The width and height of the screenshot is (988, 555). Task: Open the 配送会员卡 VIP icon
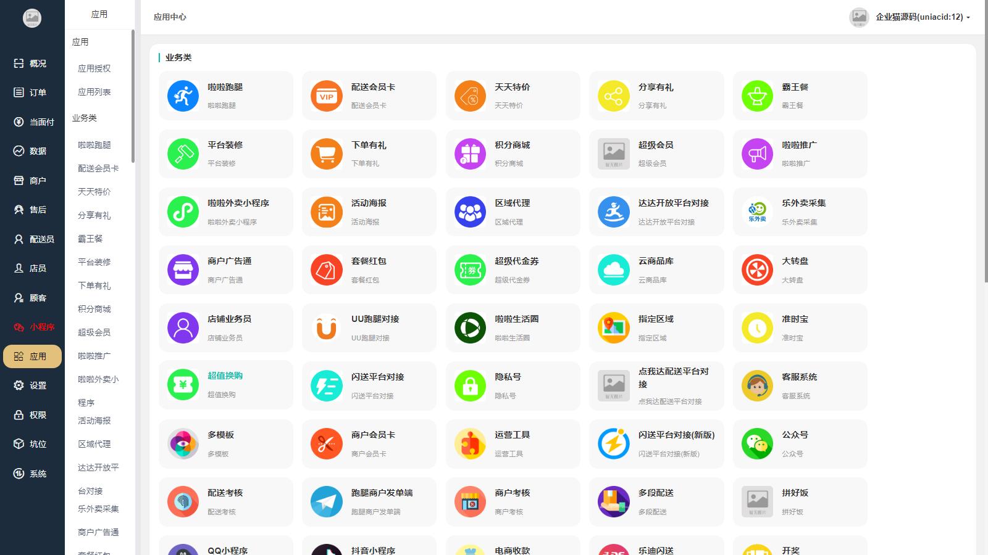pos(326,96)
